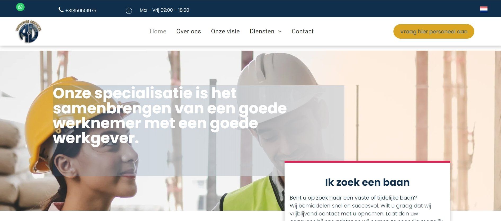The width and height of the screenshot is (501, 221).
Task: Click Vraag hier personeel aan button
Action: point(434,31)
